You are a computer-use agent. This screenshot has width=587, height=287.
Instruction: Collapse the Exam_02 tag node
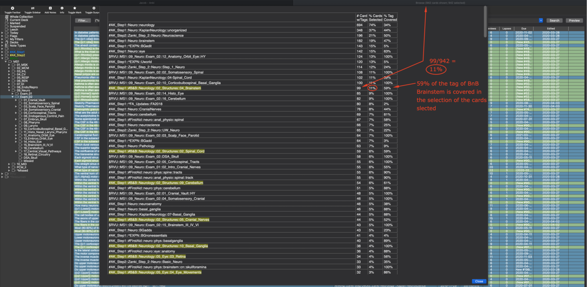[13, 97]
